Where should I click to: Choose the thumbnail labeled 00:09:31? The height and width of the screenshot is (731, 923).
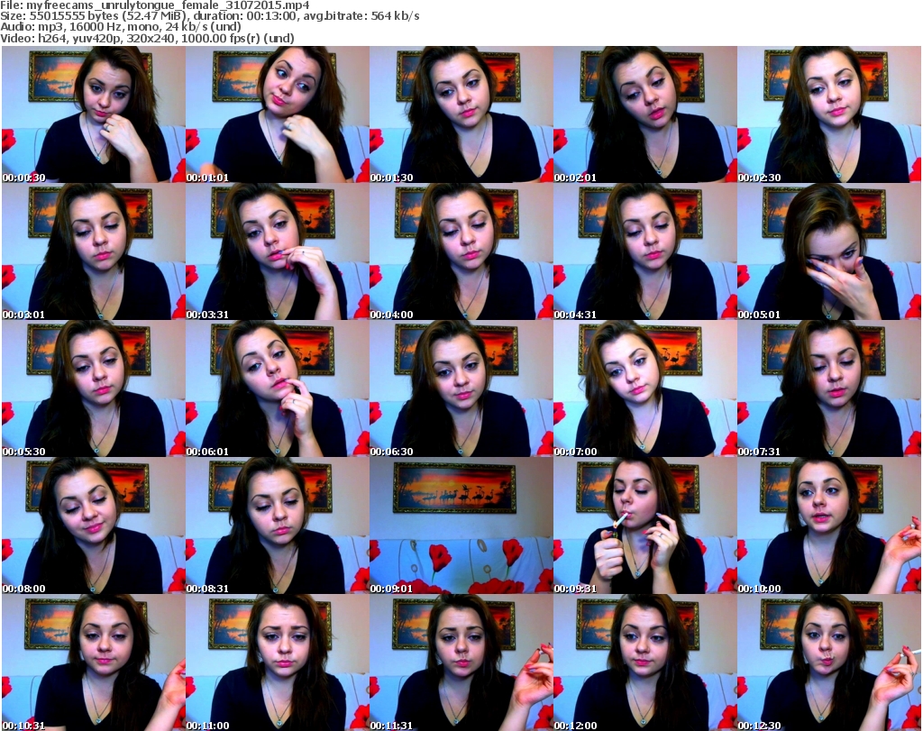point(644,525)
